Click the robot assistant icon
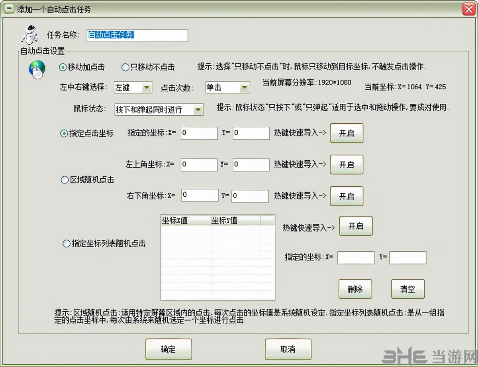This screenshot has width=478, height=367. [x=29, y=35]
